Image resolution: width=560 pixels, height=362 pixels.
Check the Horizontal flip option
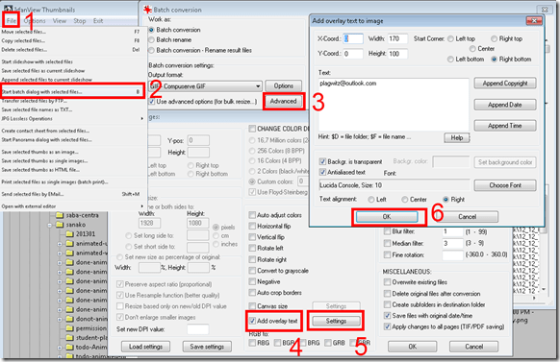[x=252, y=227]
